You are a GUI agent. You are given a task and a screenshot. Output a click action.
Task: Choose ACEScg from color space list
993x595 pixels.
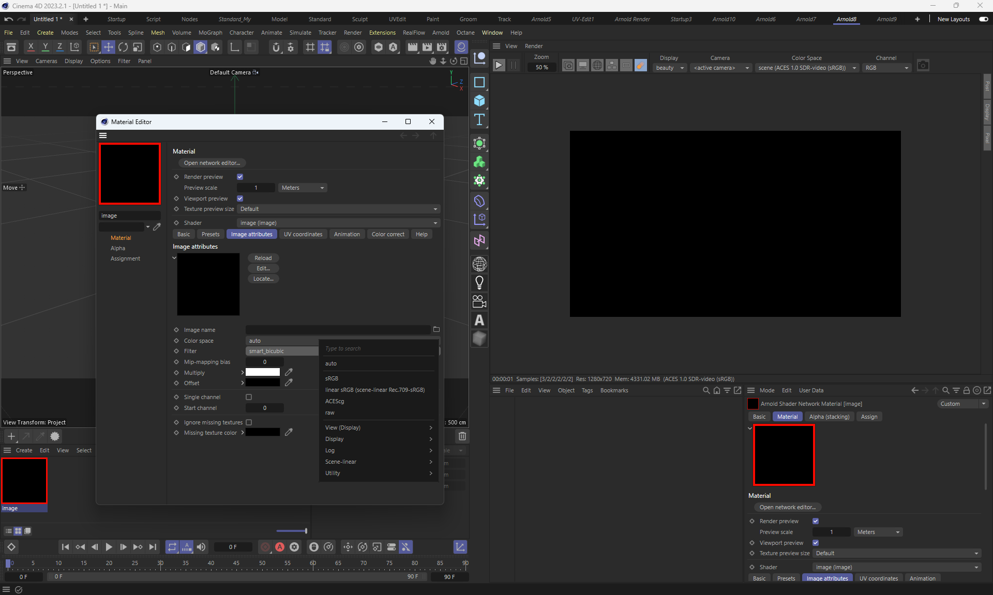point(335,401)
